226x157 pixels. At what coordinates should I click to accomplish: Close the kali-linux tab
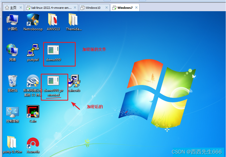(75, 7)
